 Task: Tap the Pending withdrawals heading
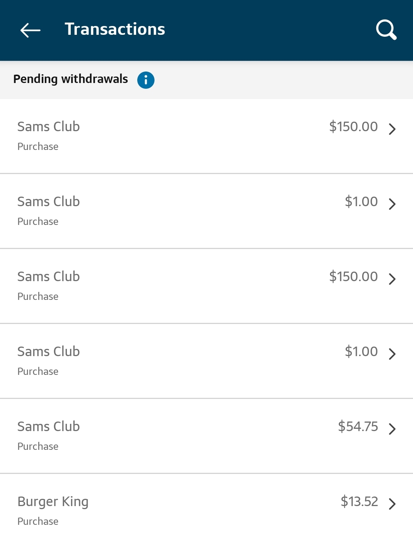coord(71,79)
